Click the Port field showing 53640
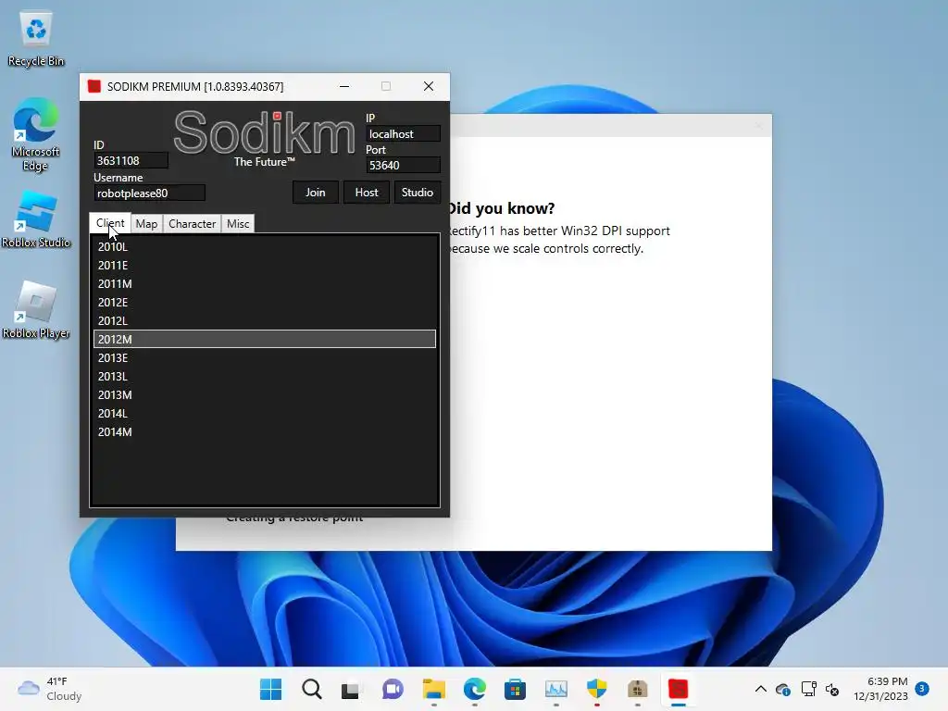The image size is (948, 711). (403, 165)
